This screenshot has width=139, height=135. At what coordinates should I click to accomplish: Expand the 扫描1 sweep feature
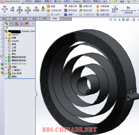pyautogui.click(x=6, y=67)
